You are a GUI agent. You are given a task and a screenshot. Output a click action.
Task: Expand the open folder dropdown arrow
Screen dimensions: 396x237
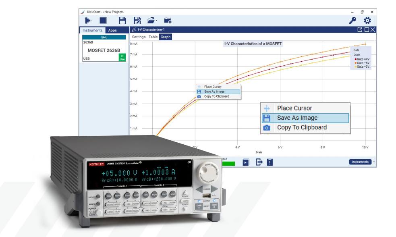(x=157, y=21)
